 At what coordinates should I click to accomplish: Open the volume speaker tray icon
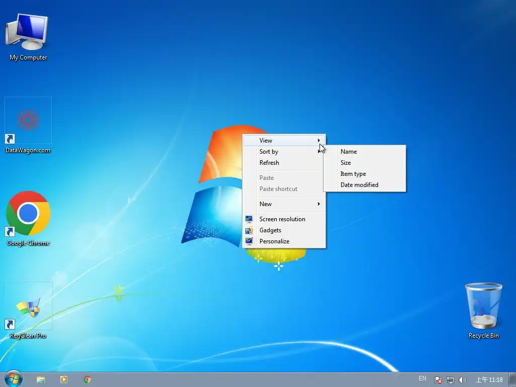tap(463, 380)
